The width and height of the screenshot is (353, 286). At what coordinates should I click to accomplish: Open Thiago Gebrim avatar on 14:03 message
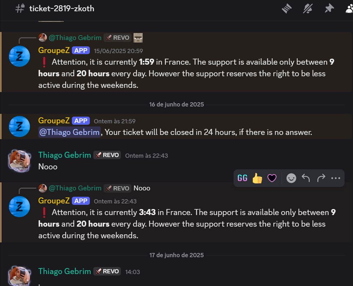19,276
